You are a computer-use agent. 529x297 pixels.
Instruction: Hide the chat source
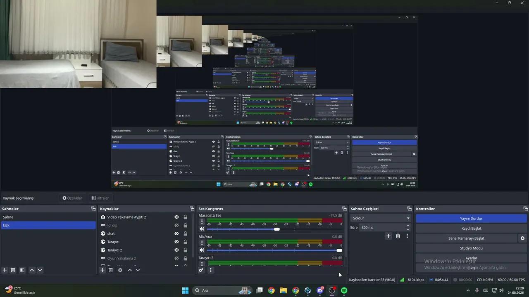tap(176, 233)
